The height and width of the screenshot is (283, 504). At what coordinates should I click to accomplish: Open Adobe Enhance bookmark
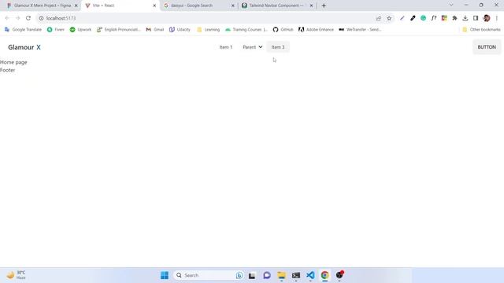[x=317, y=30]
